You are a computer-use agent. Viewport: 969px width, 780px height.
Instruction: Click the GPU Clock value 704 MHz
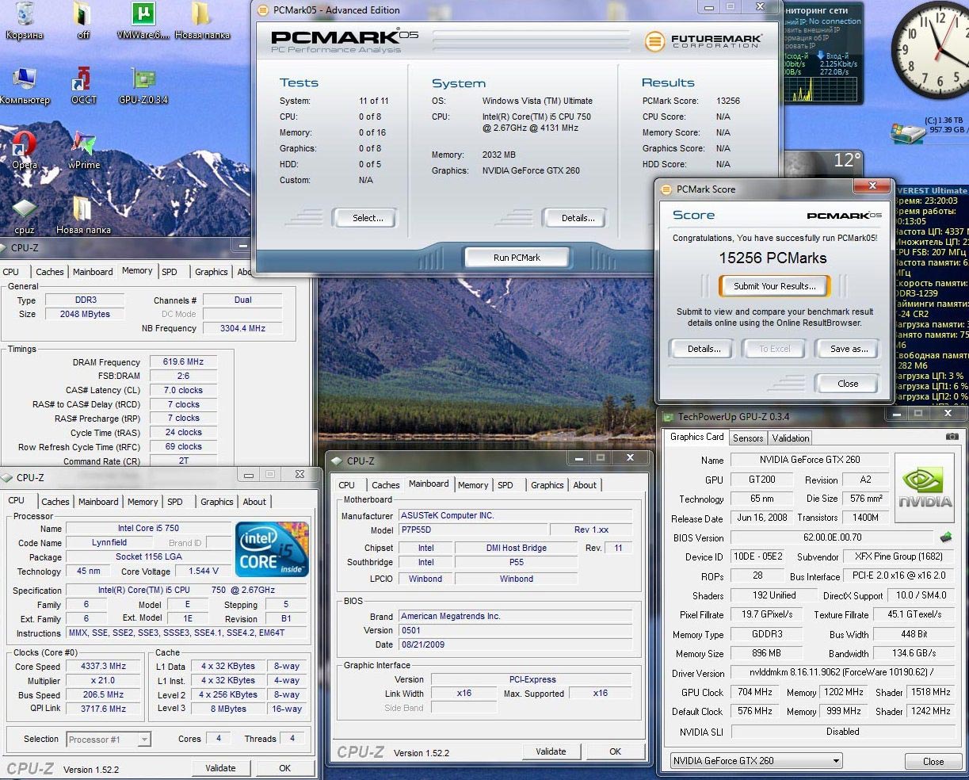[755, 692]
